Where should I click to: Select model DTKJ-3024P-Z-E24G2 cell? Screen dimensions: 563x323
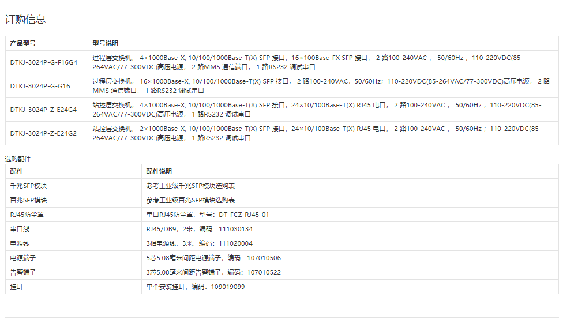[x=43, y=133]
